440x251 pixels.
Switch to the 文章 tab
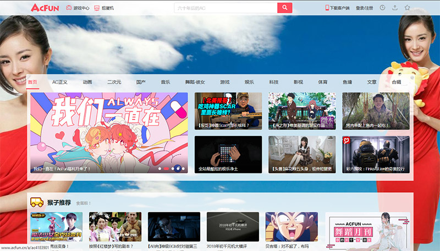click(x=372, y=82)
